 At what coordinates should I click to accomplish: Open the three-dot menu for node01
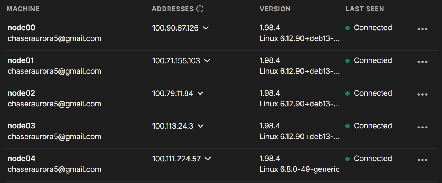pyautogui.click(x=422, y=62)
